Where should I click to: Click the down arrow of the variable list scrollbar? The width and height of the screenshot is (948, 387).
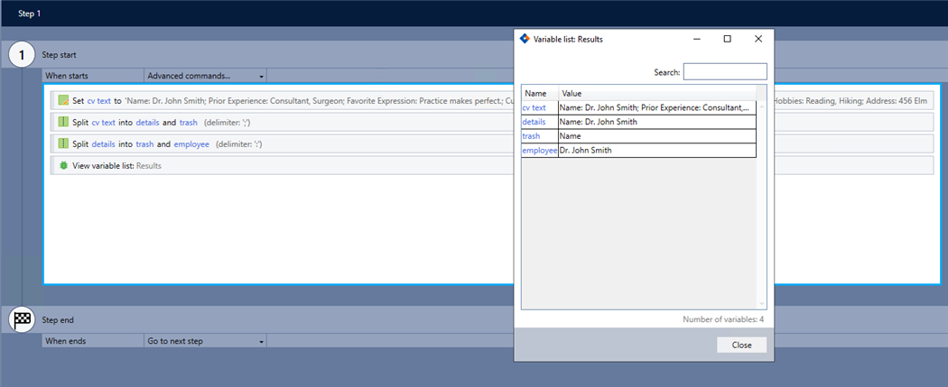761,304
